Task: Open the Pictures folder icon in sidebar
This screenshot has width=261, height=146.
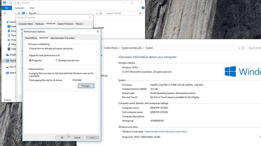Action: [x=9, y=40]
